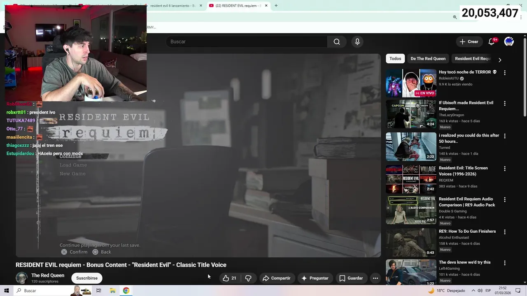Open the volume speaker icon

pos(480,291)
